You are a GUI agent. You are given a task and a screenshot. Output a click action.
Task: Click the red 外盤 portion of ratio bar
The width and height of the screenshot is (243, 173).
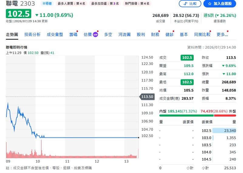coord(225,116)
